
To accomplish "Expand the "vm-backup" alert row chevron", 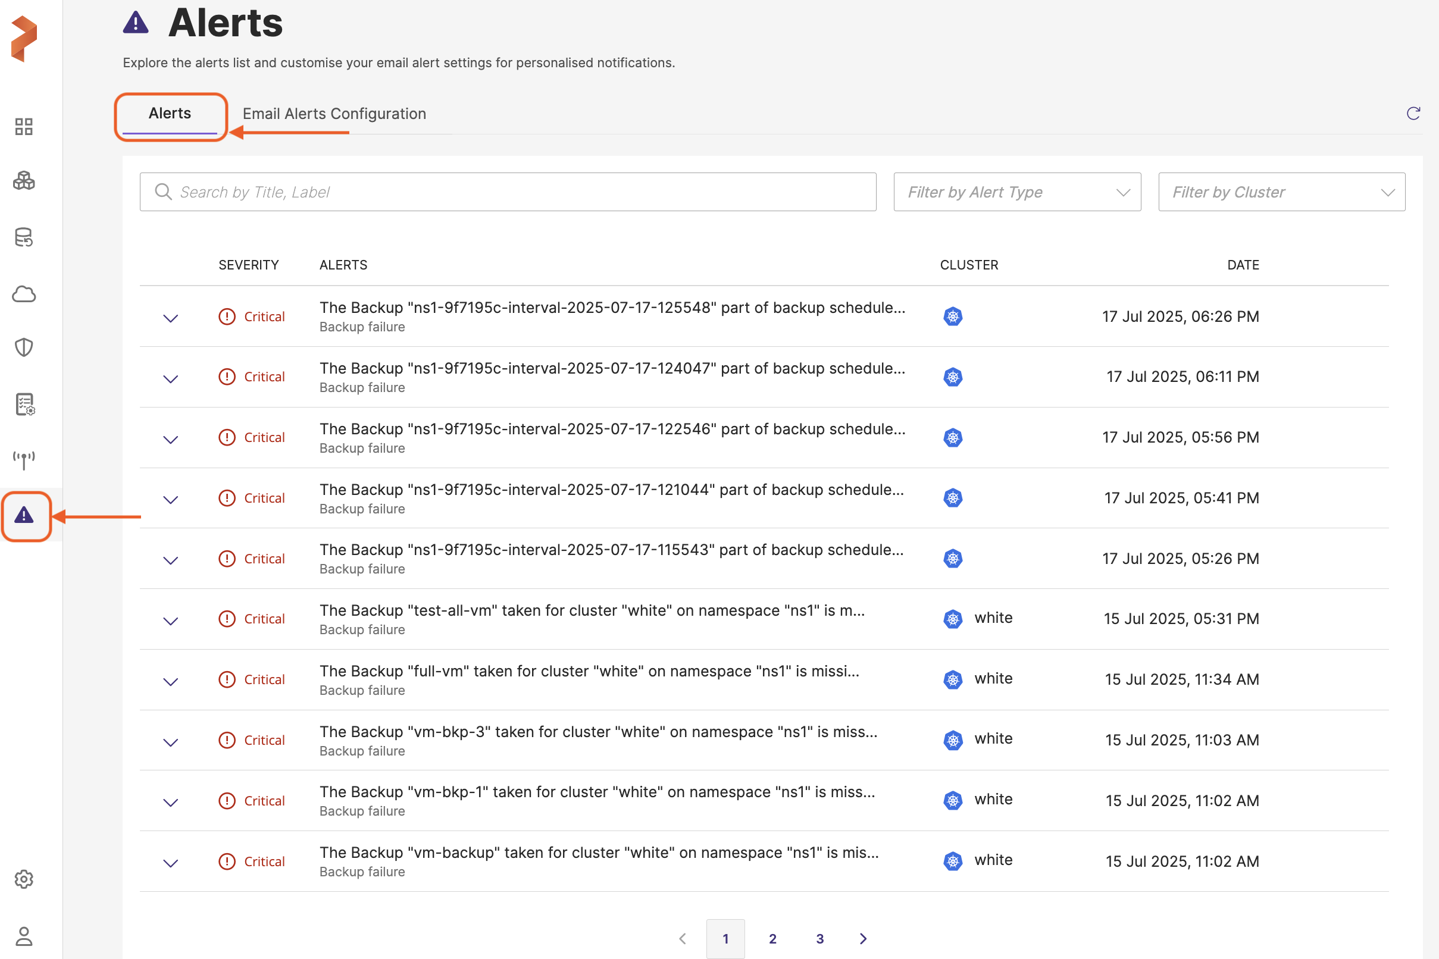I will coord(171,863).
